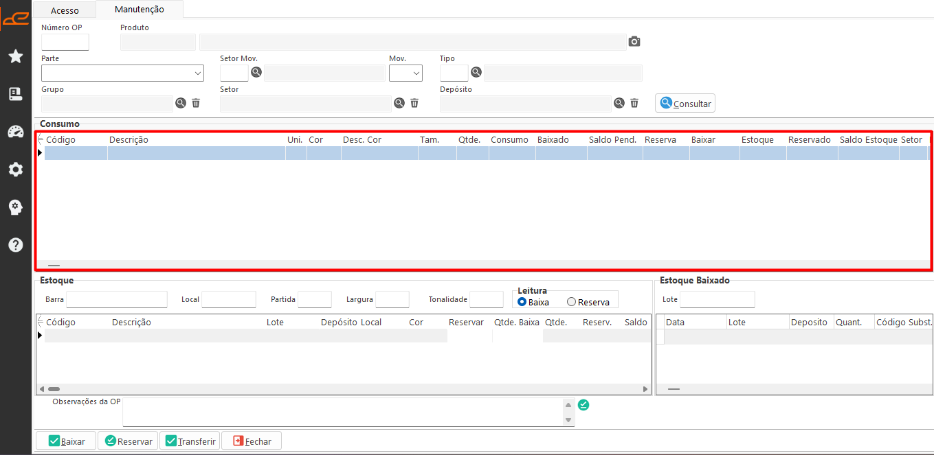Open the dashboard gauge icon in sidebar
The height and width of the screenshot is (455, 934).
click(16, 132)
